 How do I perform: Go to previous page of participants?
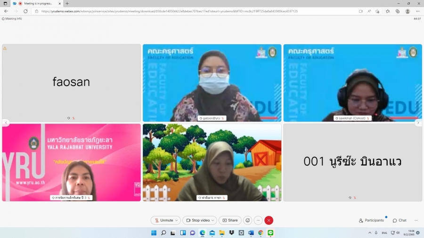(x=6, y=123)
